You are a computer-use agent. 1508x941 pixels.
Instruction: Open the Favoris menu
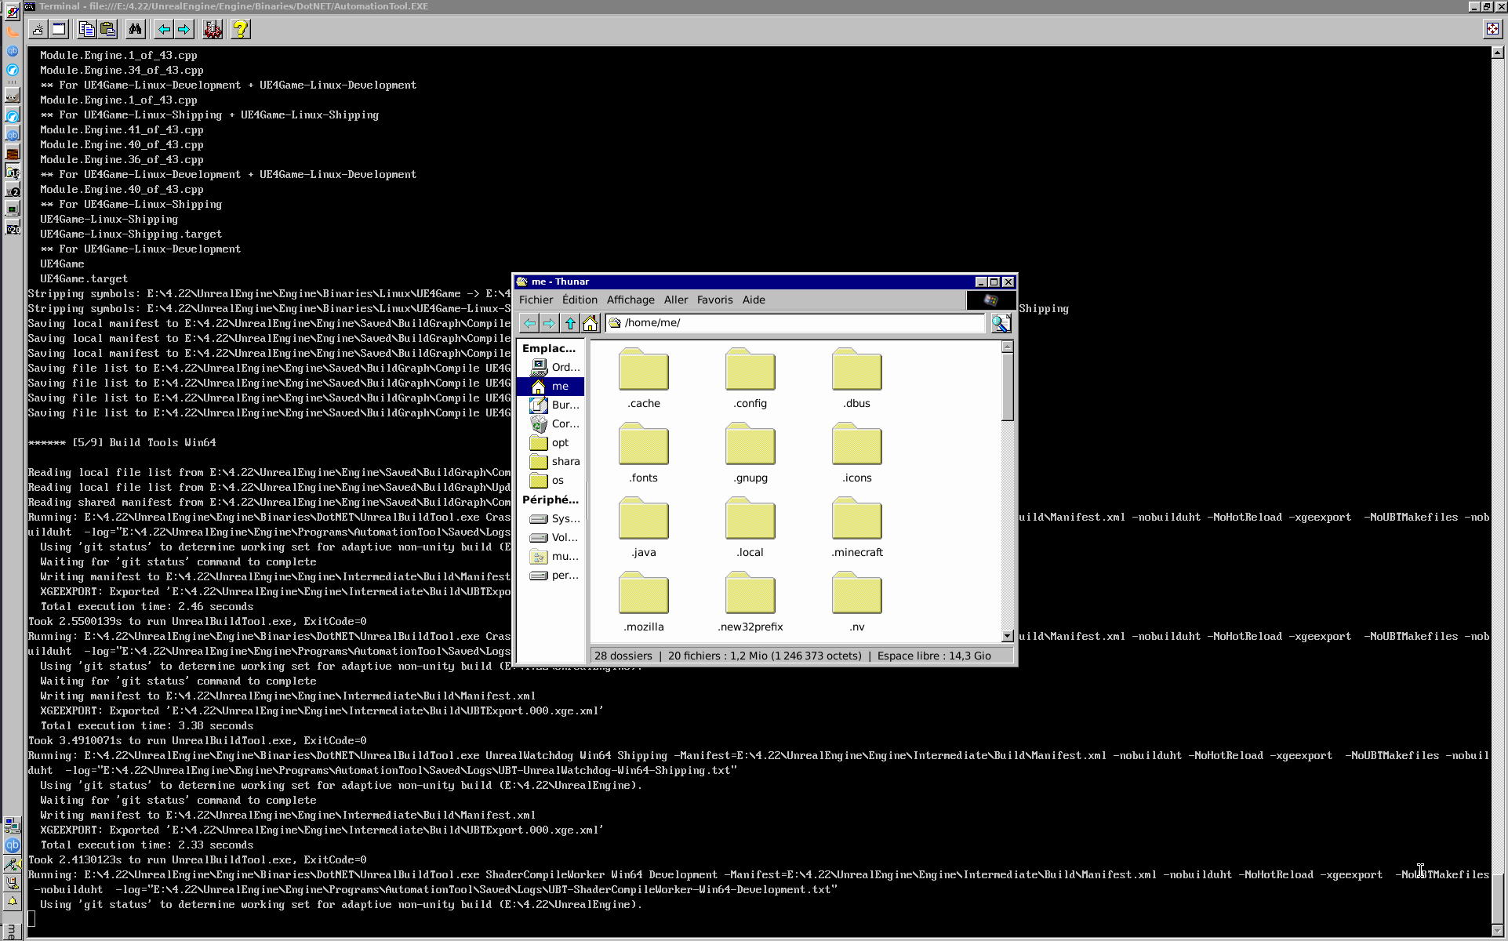pyautogui.click(x=714, y=300)
